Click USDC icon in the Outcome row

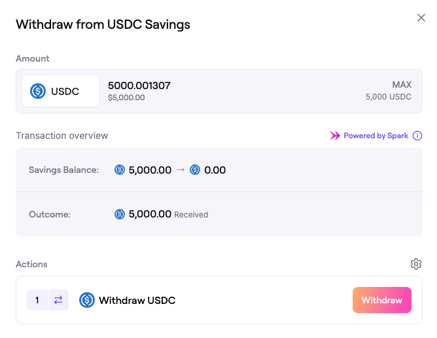(120, 214)
